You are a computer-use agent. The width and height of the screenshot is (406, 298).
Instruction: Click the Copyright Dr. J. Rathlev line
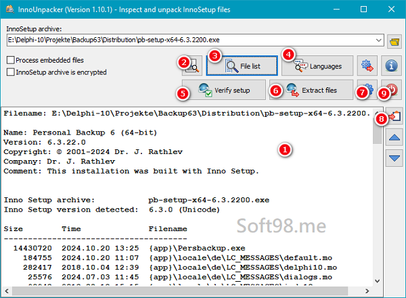[x=93, y=152]
